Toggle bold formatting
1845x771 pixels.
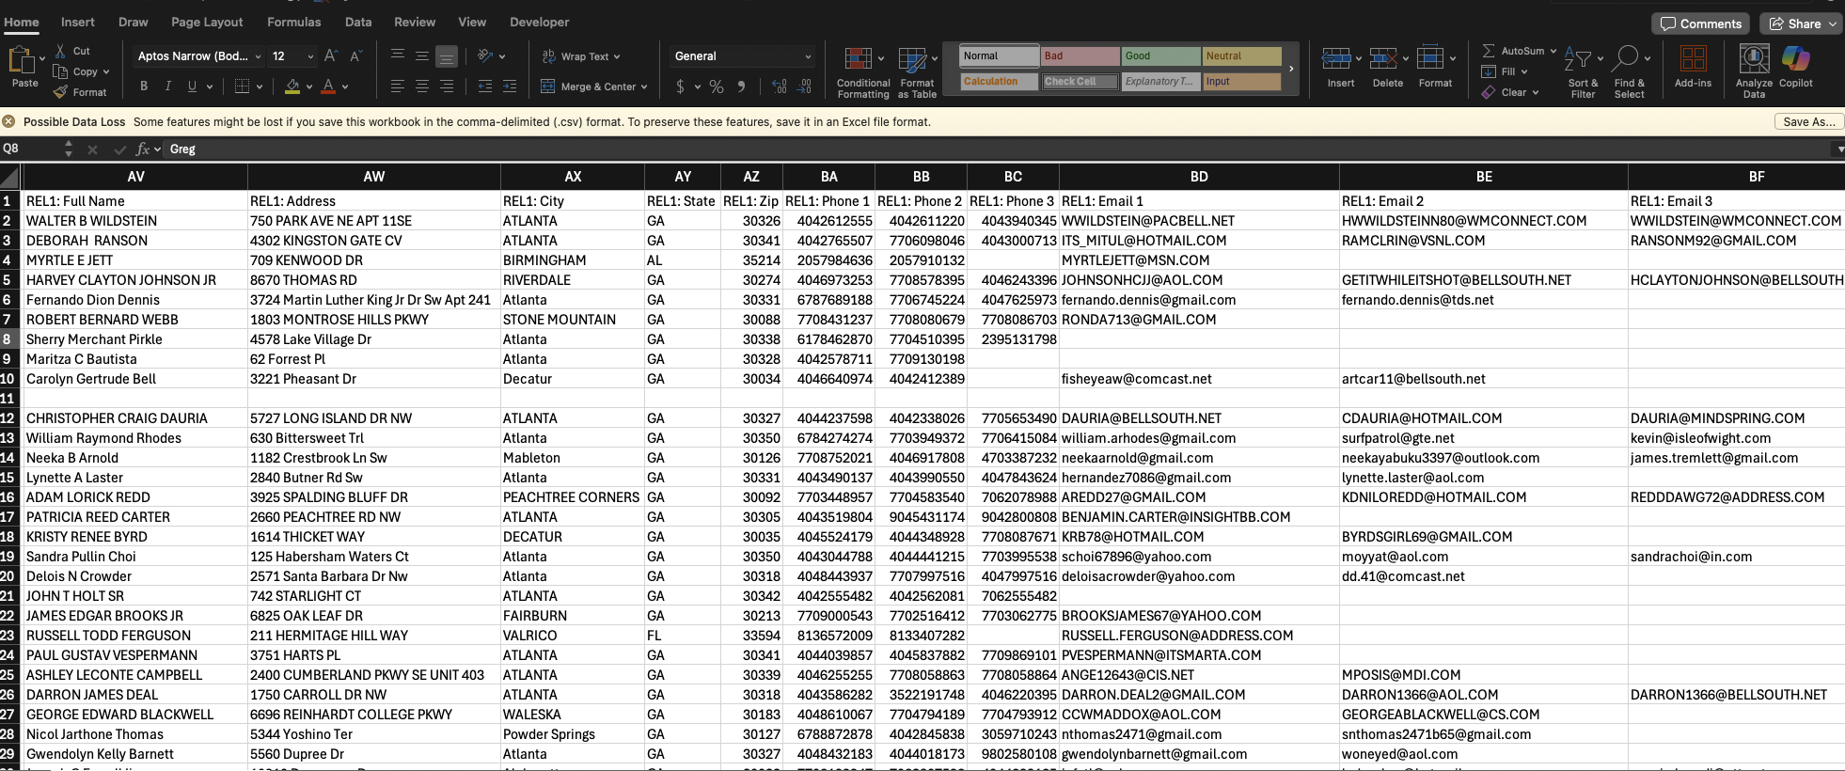pos(144,87)
